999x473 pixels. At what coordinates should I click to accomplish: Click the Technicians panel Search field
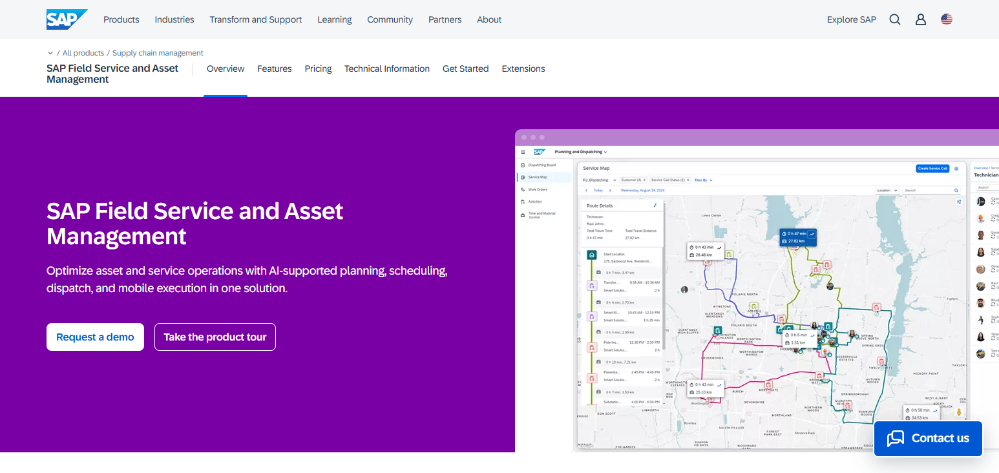(986, 187)
